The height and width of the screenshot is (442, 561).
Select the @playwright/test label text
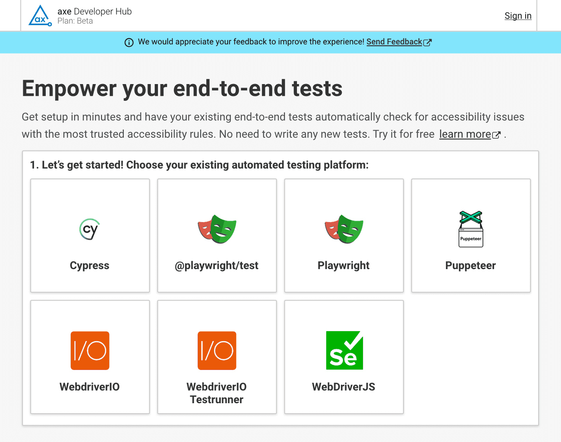pos(217,266)
